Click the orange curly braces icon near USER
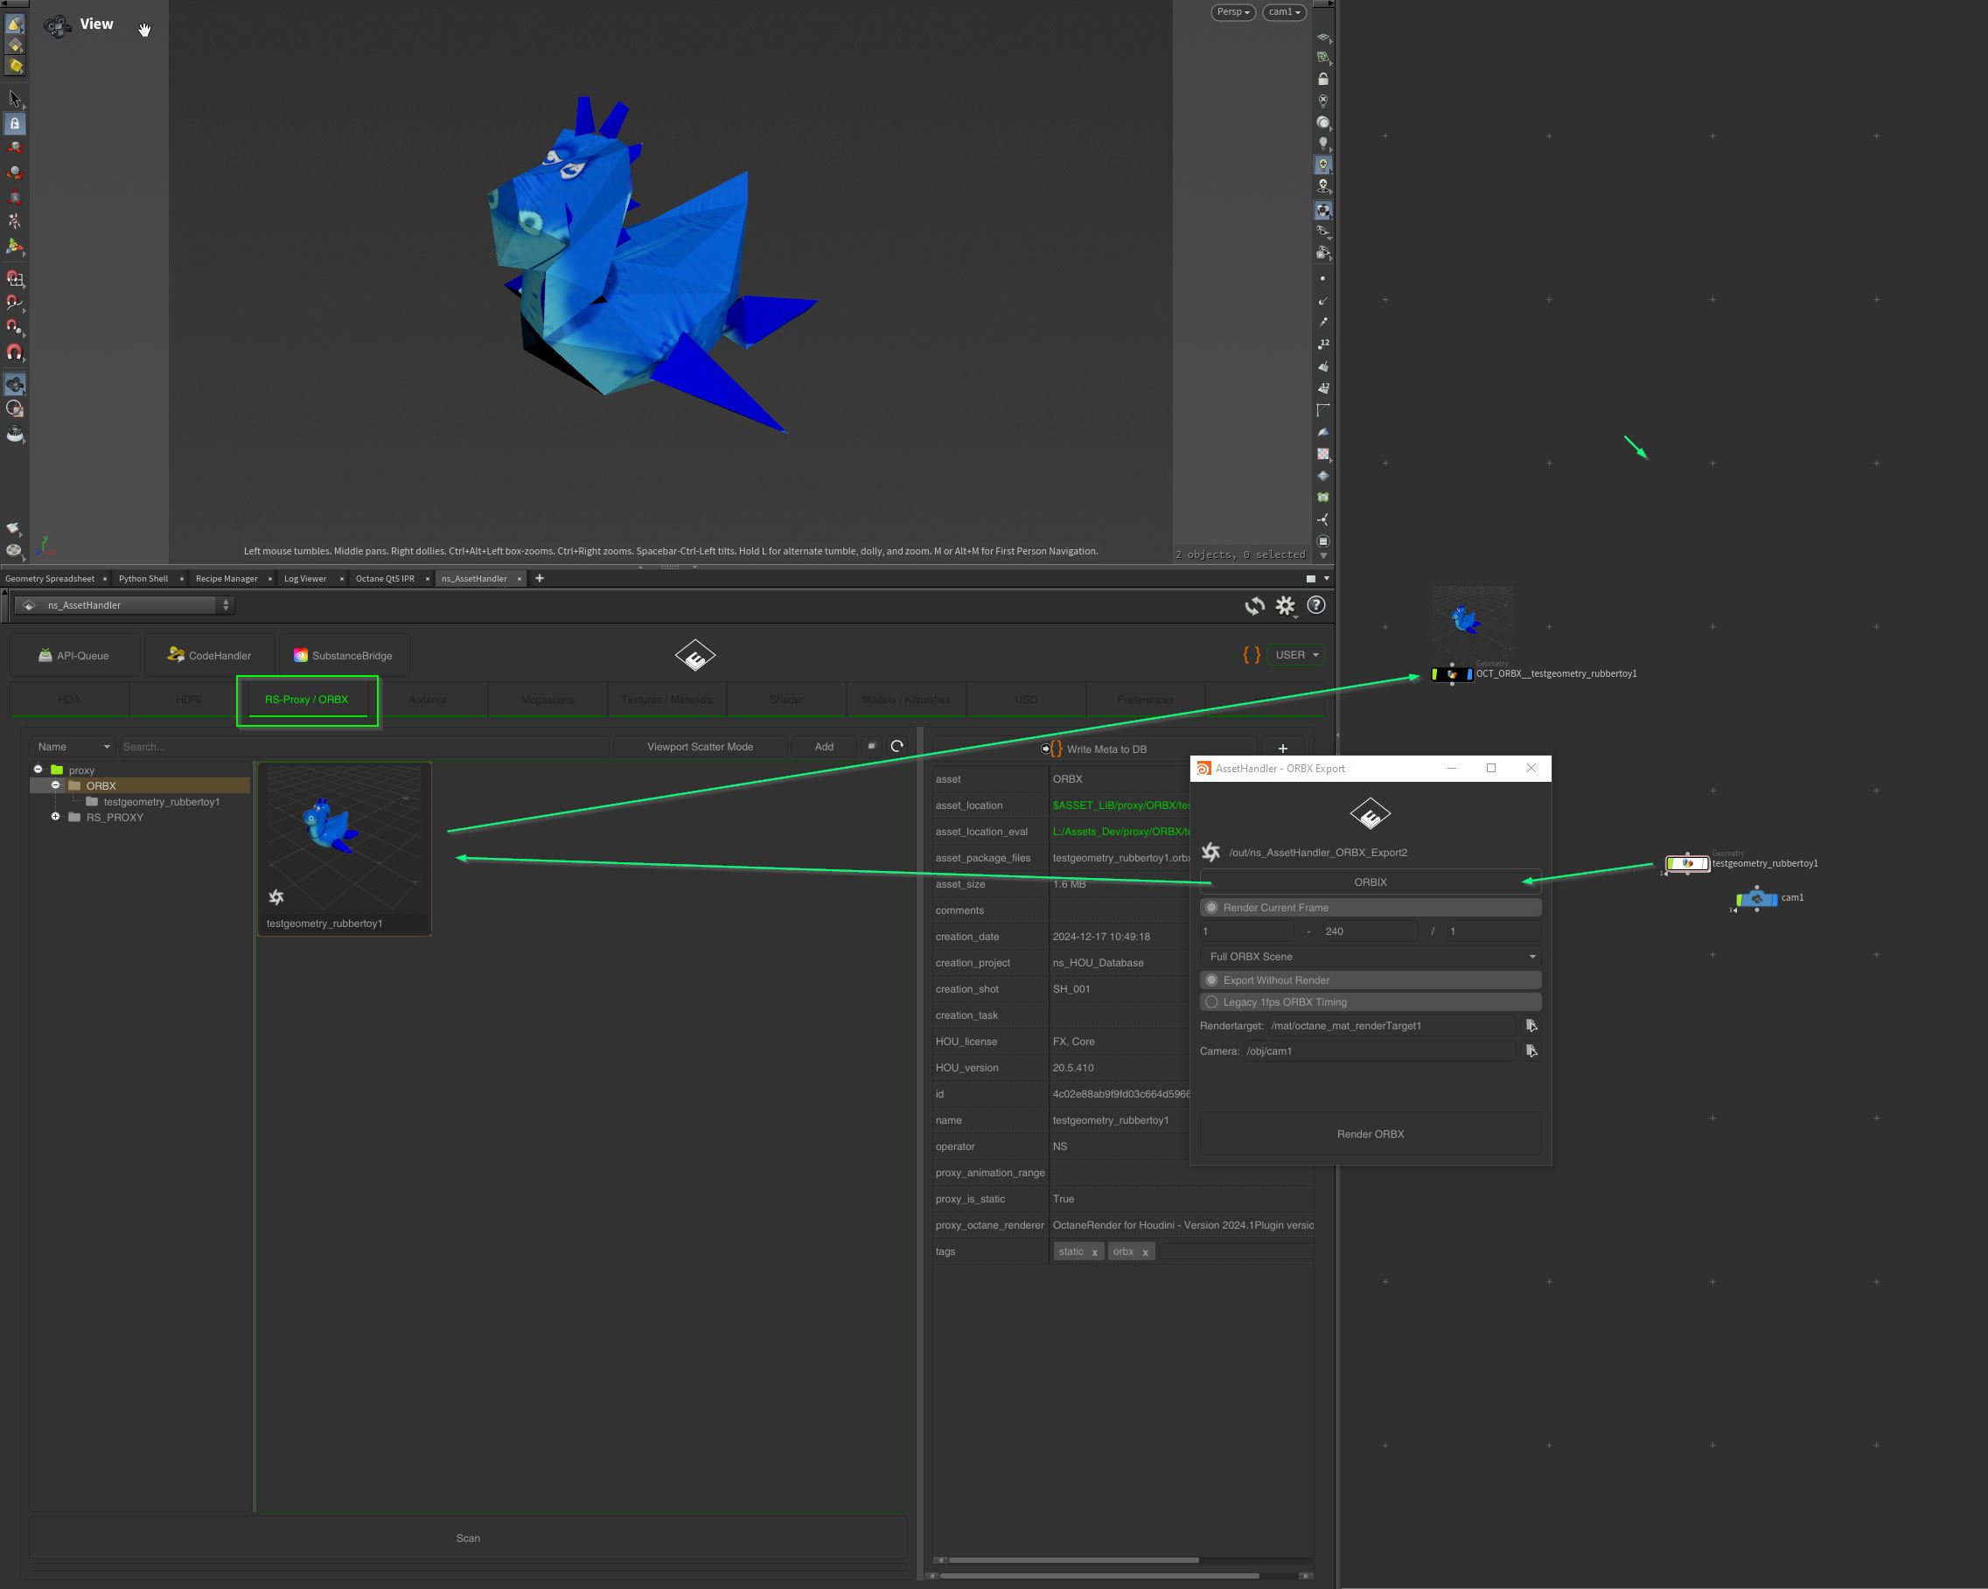The height and width of the screenshot is (1589, 1988). tap(1252, 655)
